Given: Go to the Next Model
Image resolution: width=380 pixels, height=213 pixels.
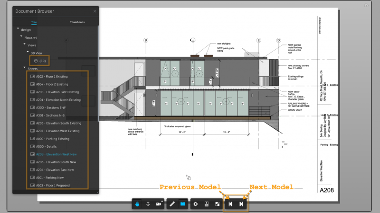Looking at the screenshot, I should pyautogui.click(x=241, y=204).
